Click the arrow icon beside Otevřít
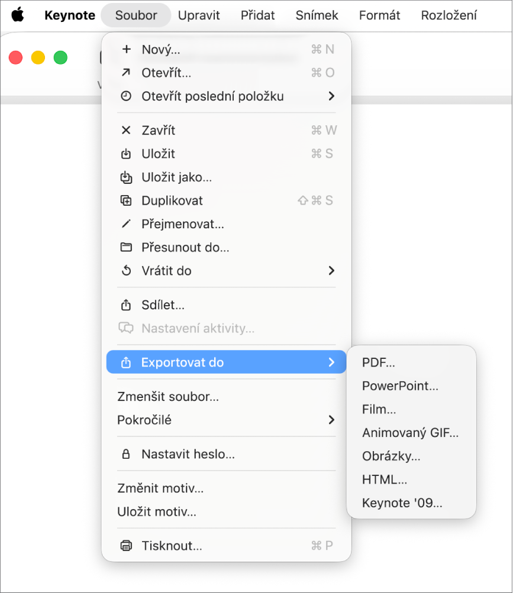The image size is (513, 593). point(126,73)
